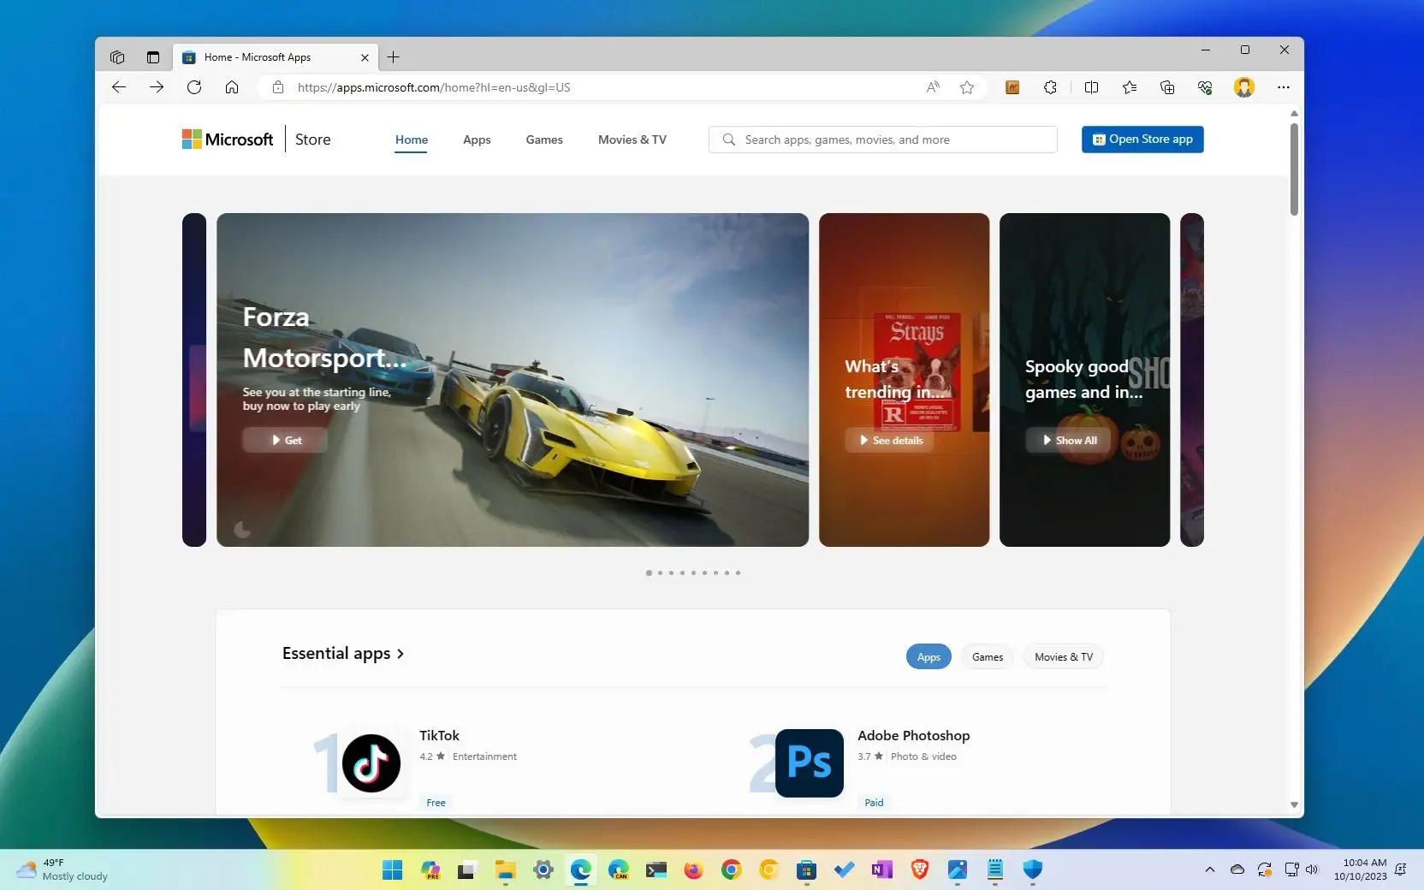Open the Settings and more ellipsis menu
This screenshot has height=890, width=1424.
click(x=1284, y=87)
